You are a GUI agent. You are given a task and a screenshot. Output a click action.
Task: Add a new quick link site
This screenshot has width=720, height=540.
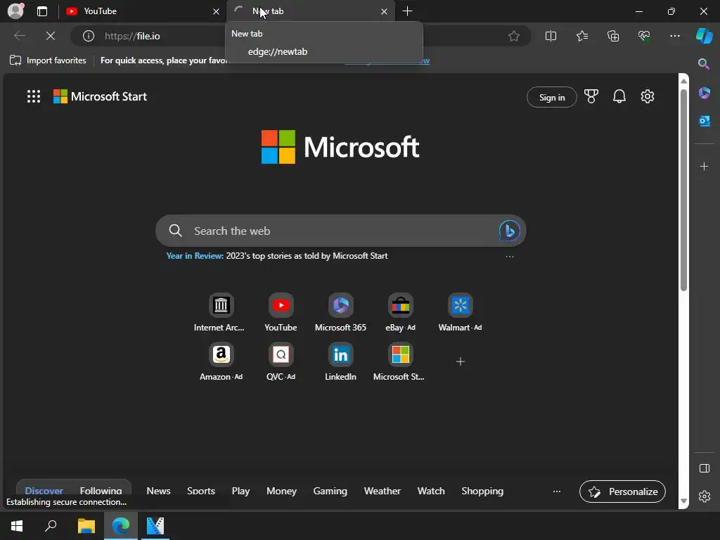click(460, 362)
